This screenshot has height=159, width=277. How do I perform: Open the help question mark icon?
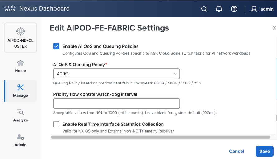[x=234, y=9]
